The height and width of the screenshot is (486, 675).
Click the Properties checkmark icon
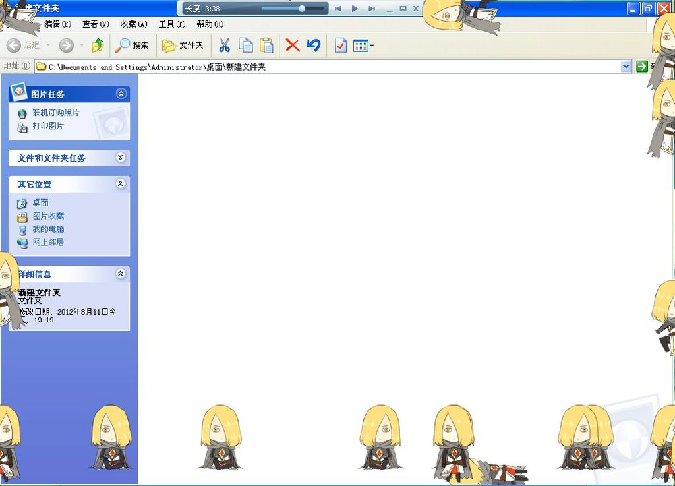coord(340,46)
